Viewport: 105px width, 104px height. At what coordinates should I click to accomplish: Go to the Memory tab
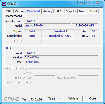point(47,11)
